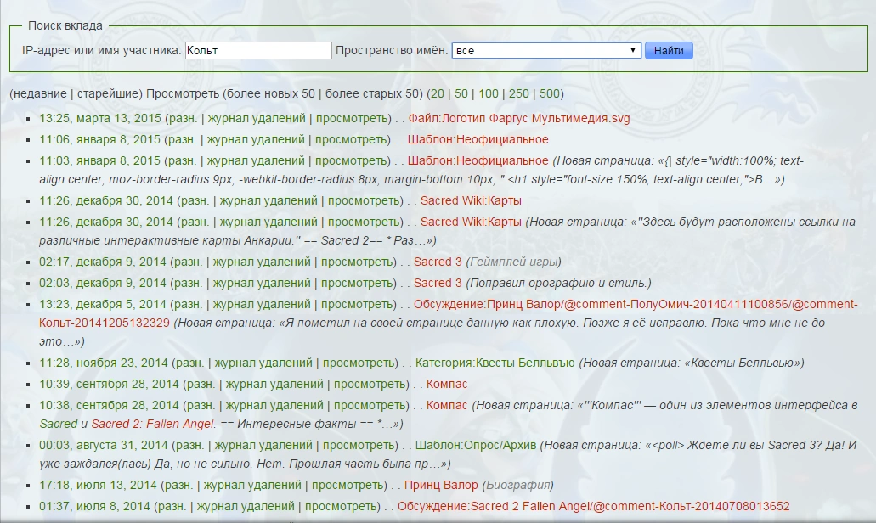The image size is (876, 523).
Task: Show 500 contributions per page
Action: 549,93
